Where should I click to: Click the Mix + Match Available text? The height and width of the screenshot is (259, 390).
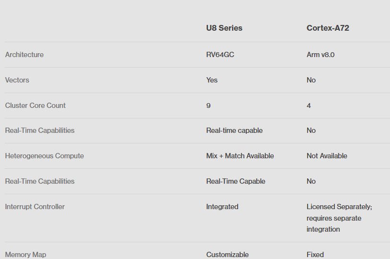click(240, 156)
